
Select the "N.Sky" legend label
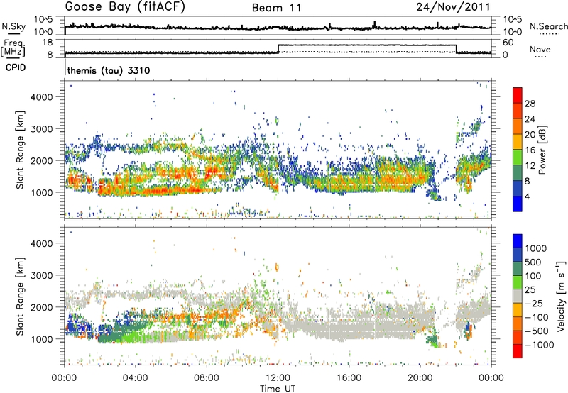[13, 26]
